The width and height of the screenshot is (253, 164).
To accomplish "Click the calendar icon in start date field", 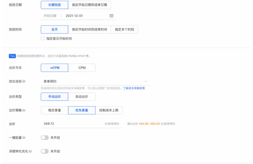I will pyautogui.click(x=112, y=16).
